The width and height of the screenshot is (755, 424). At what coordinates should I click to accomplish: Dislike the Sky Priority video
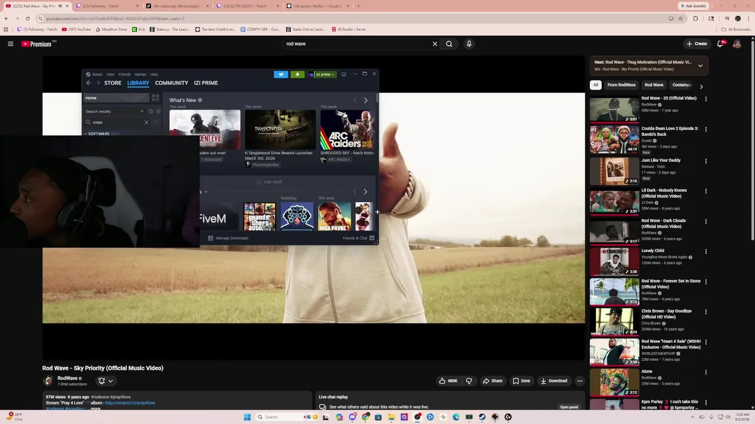[469, 381]
